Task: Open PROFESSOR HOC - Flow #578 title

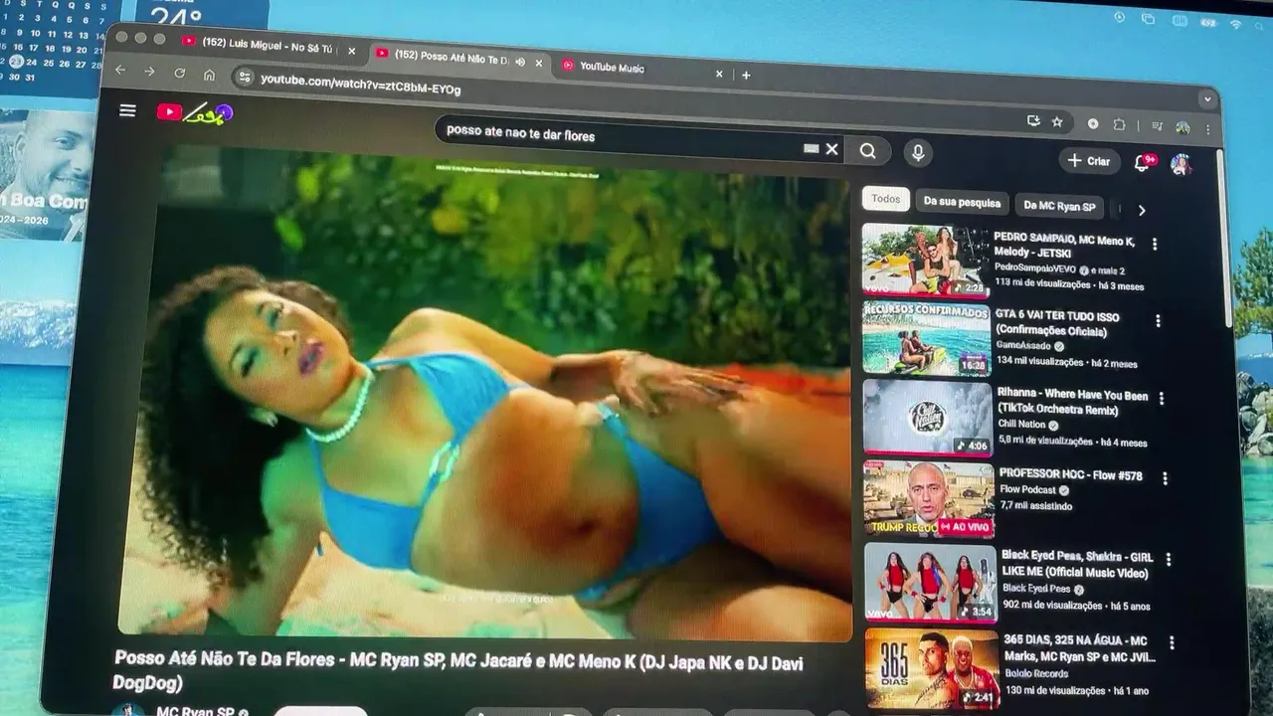Action: point(1070,474)
